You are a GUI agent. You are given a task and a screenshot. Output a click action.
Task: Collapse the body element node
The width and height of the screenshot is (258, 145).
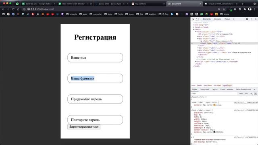pyautogui.click(x=193, y=29)
